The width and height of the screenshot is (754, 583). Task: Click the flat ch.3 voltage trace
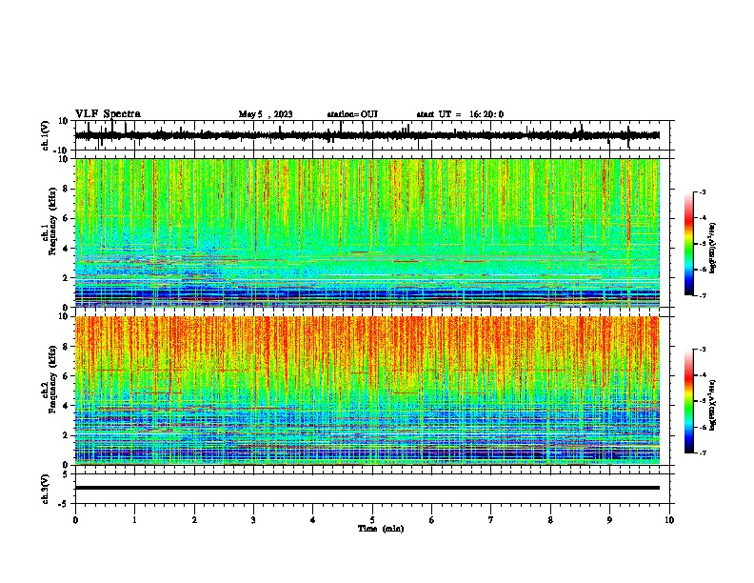click(367, 488)
